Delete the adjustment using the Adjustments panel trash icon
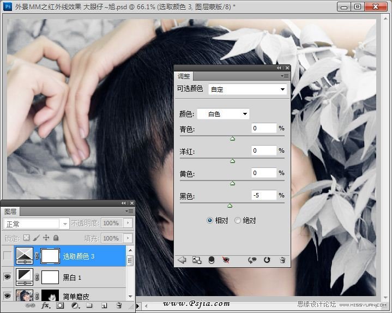 point(282,260)
